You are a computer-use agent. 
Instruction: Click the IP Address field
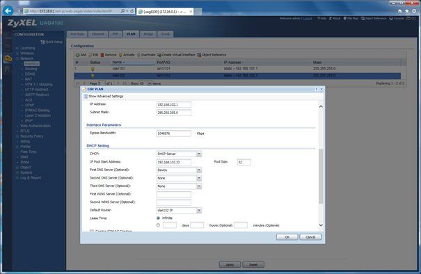(x=174, y=104)
